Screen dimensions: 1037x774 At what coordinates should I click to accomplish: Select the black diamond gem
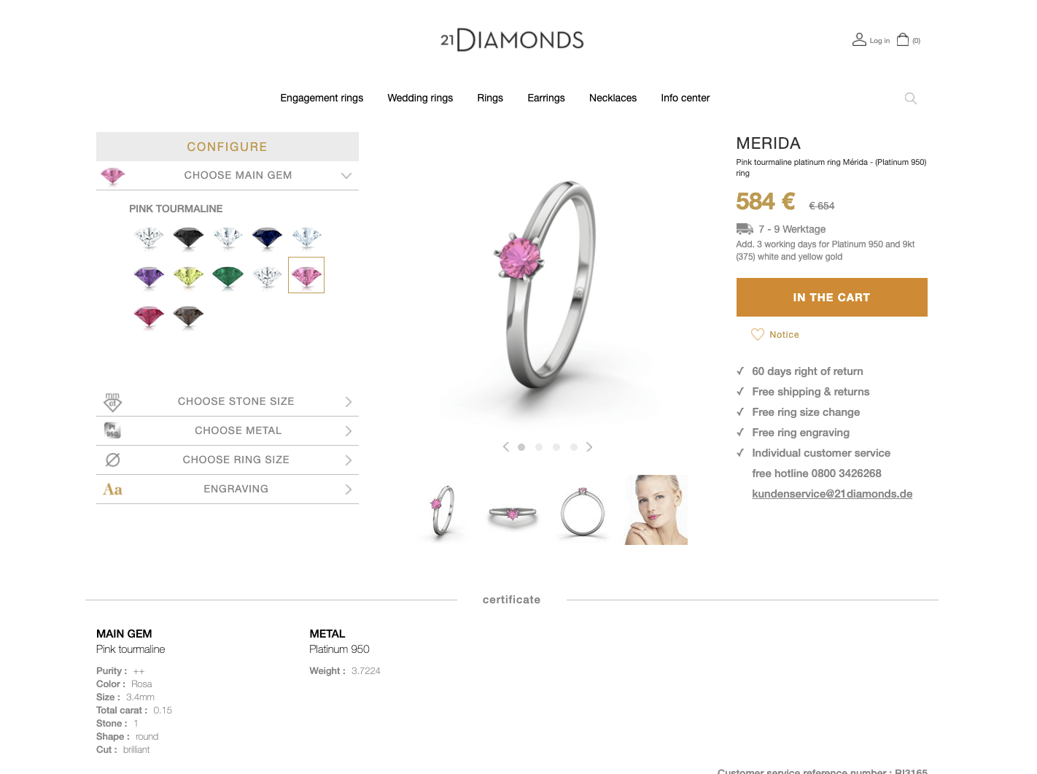tap(188, 237)
